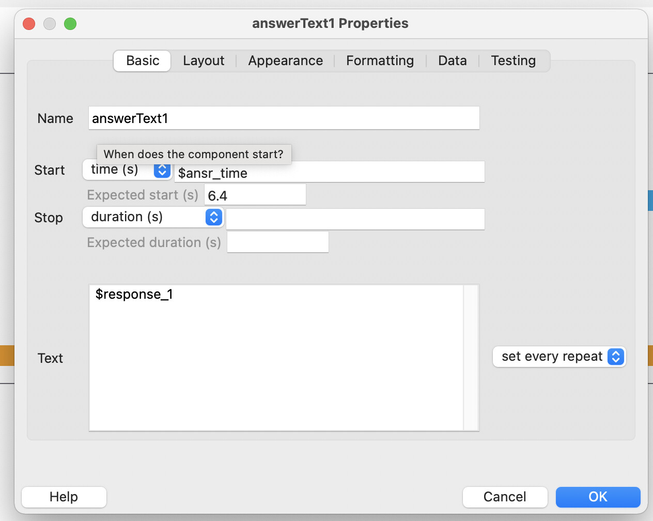
Task: Open the Appearance tab
Action: [285, 61]
